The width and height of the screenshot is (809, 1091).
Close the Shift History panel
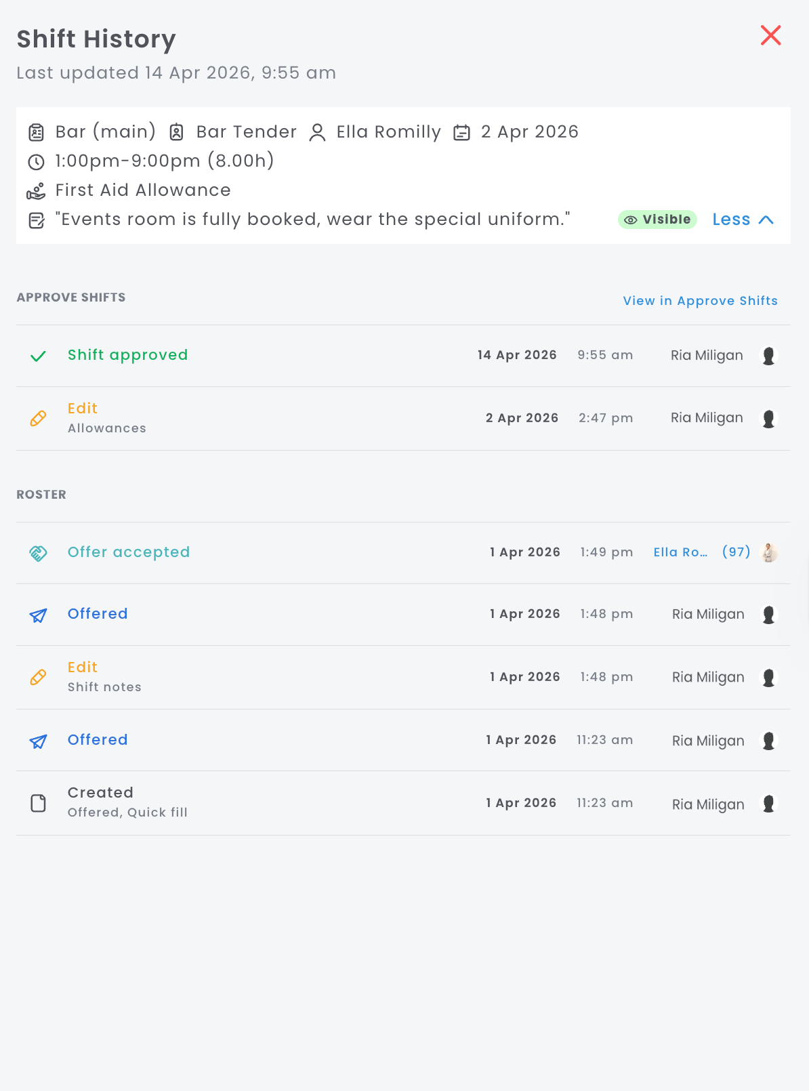770,35
